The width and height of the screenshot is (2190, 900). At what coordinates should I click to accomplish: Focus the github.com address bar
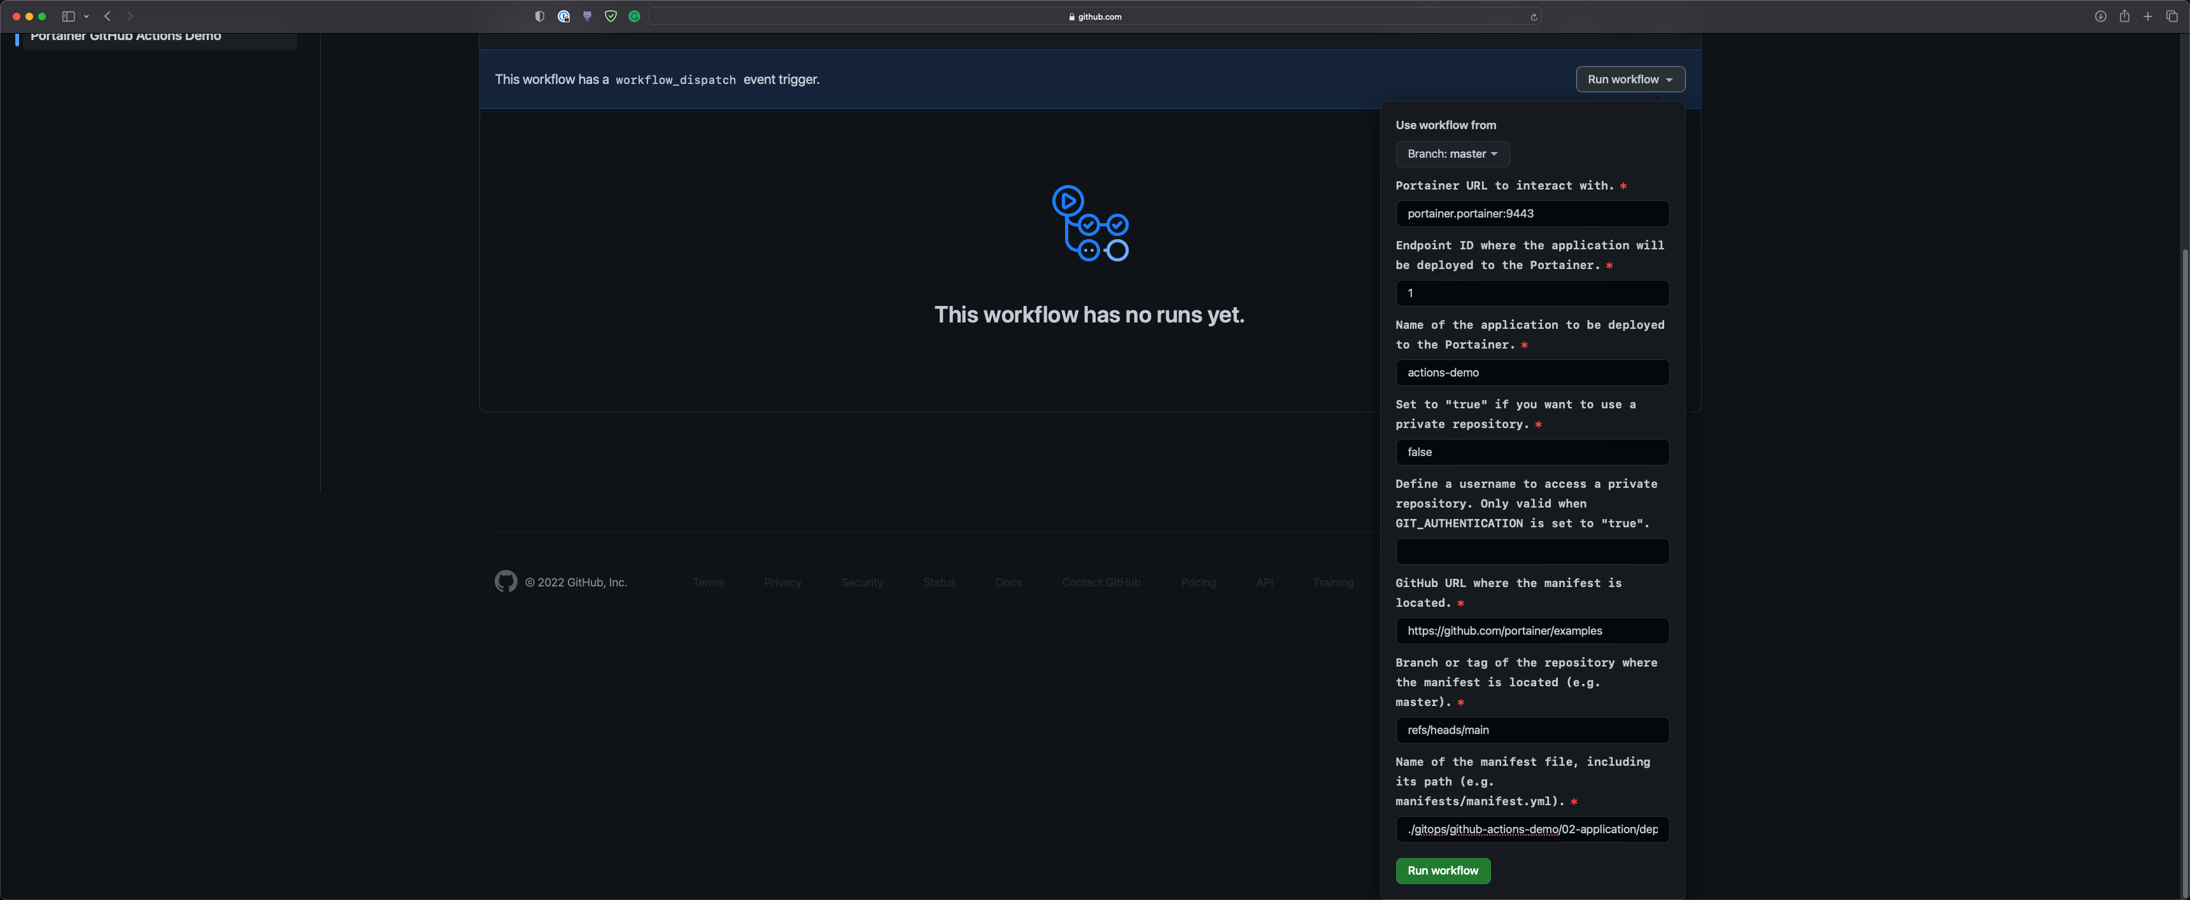pos(1095,16)
